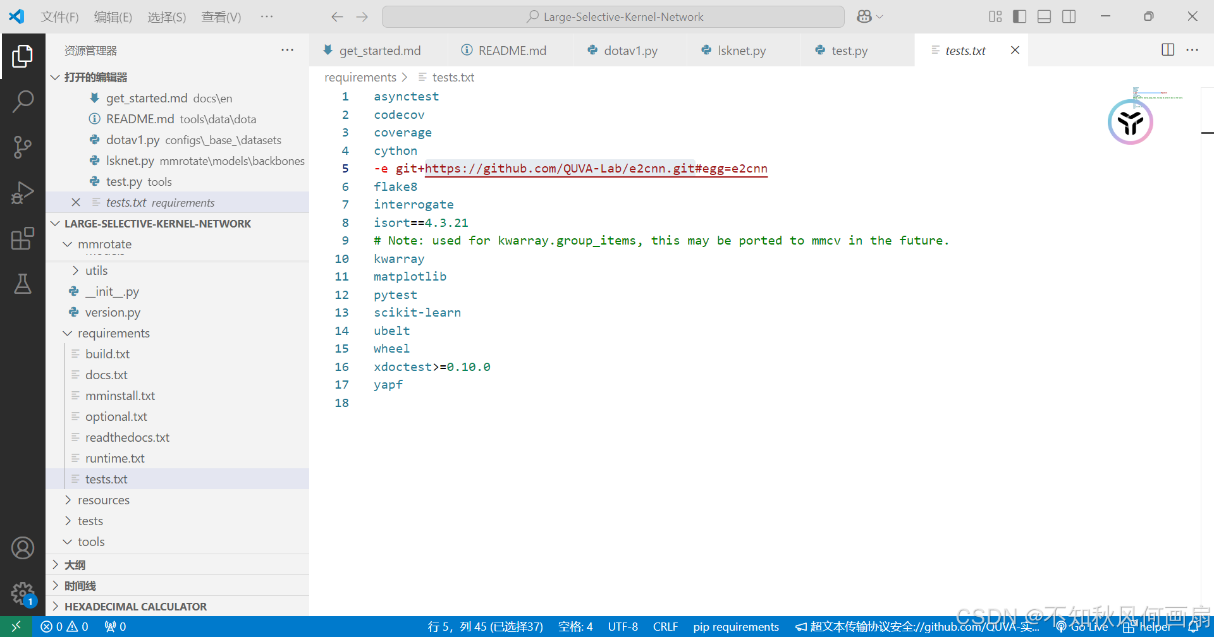Go back with the left arrow
Image resolution: width=1214 pixels, height=637 pixels.
pos(337,17)
